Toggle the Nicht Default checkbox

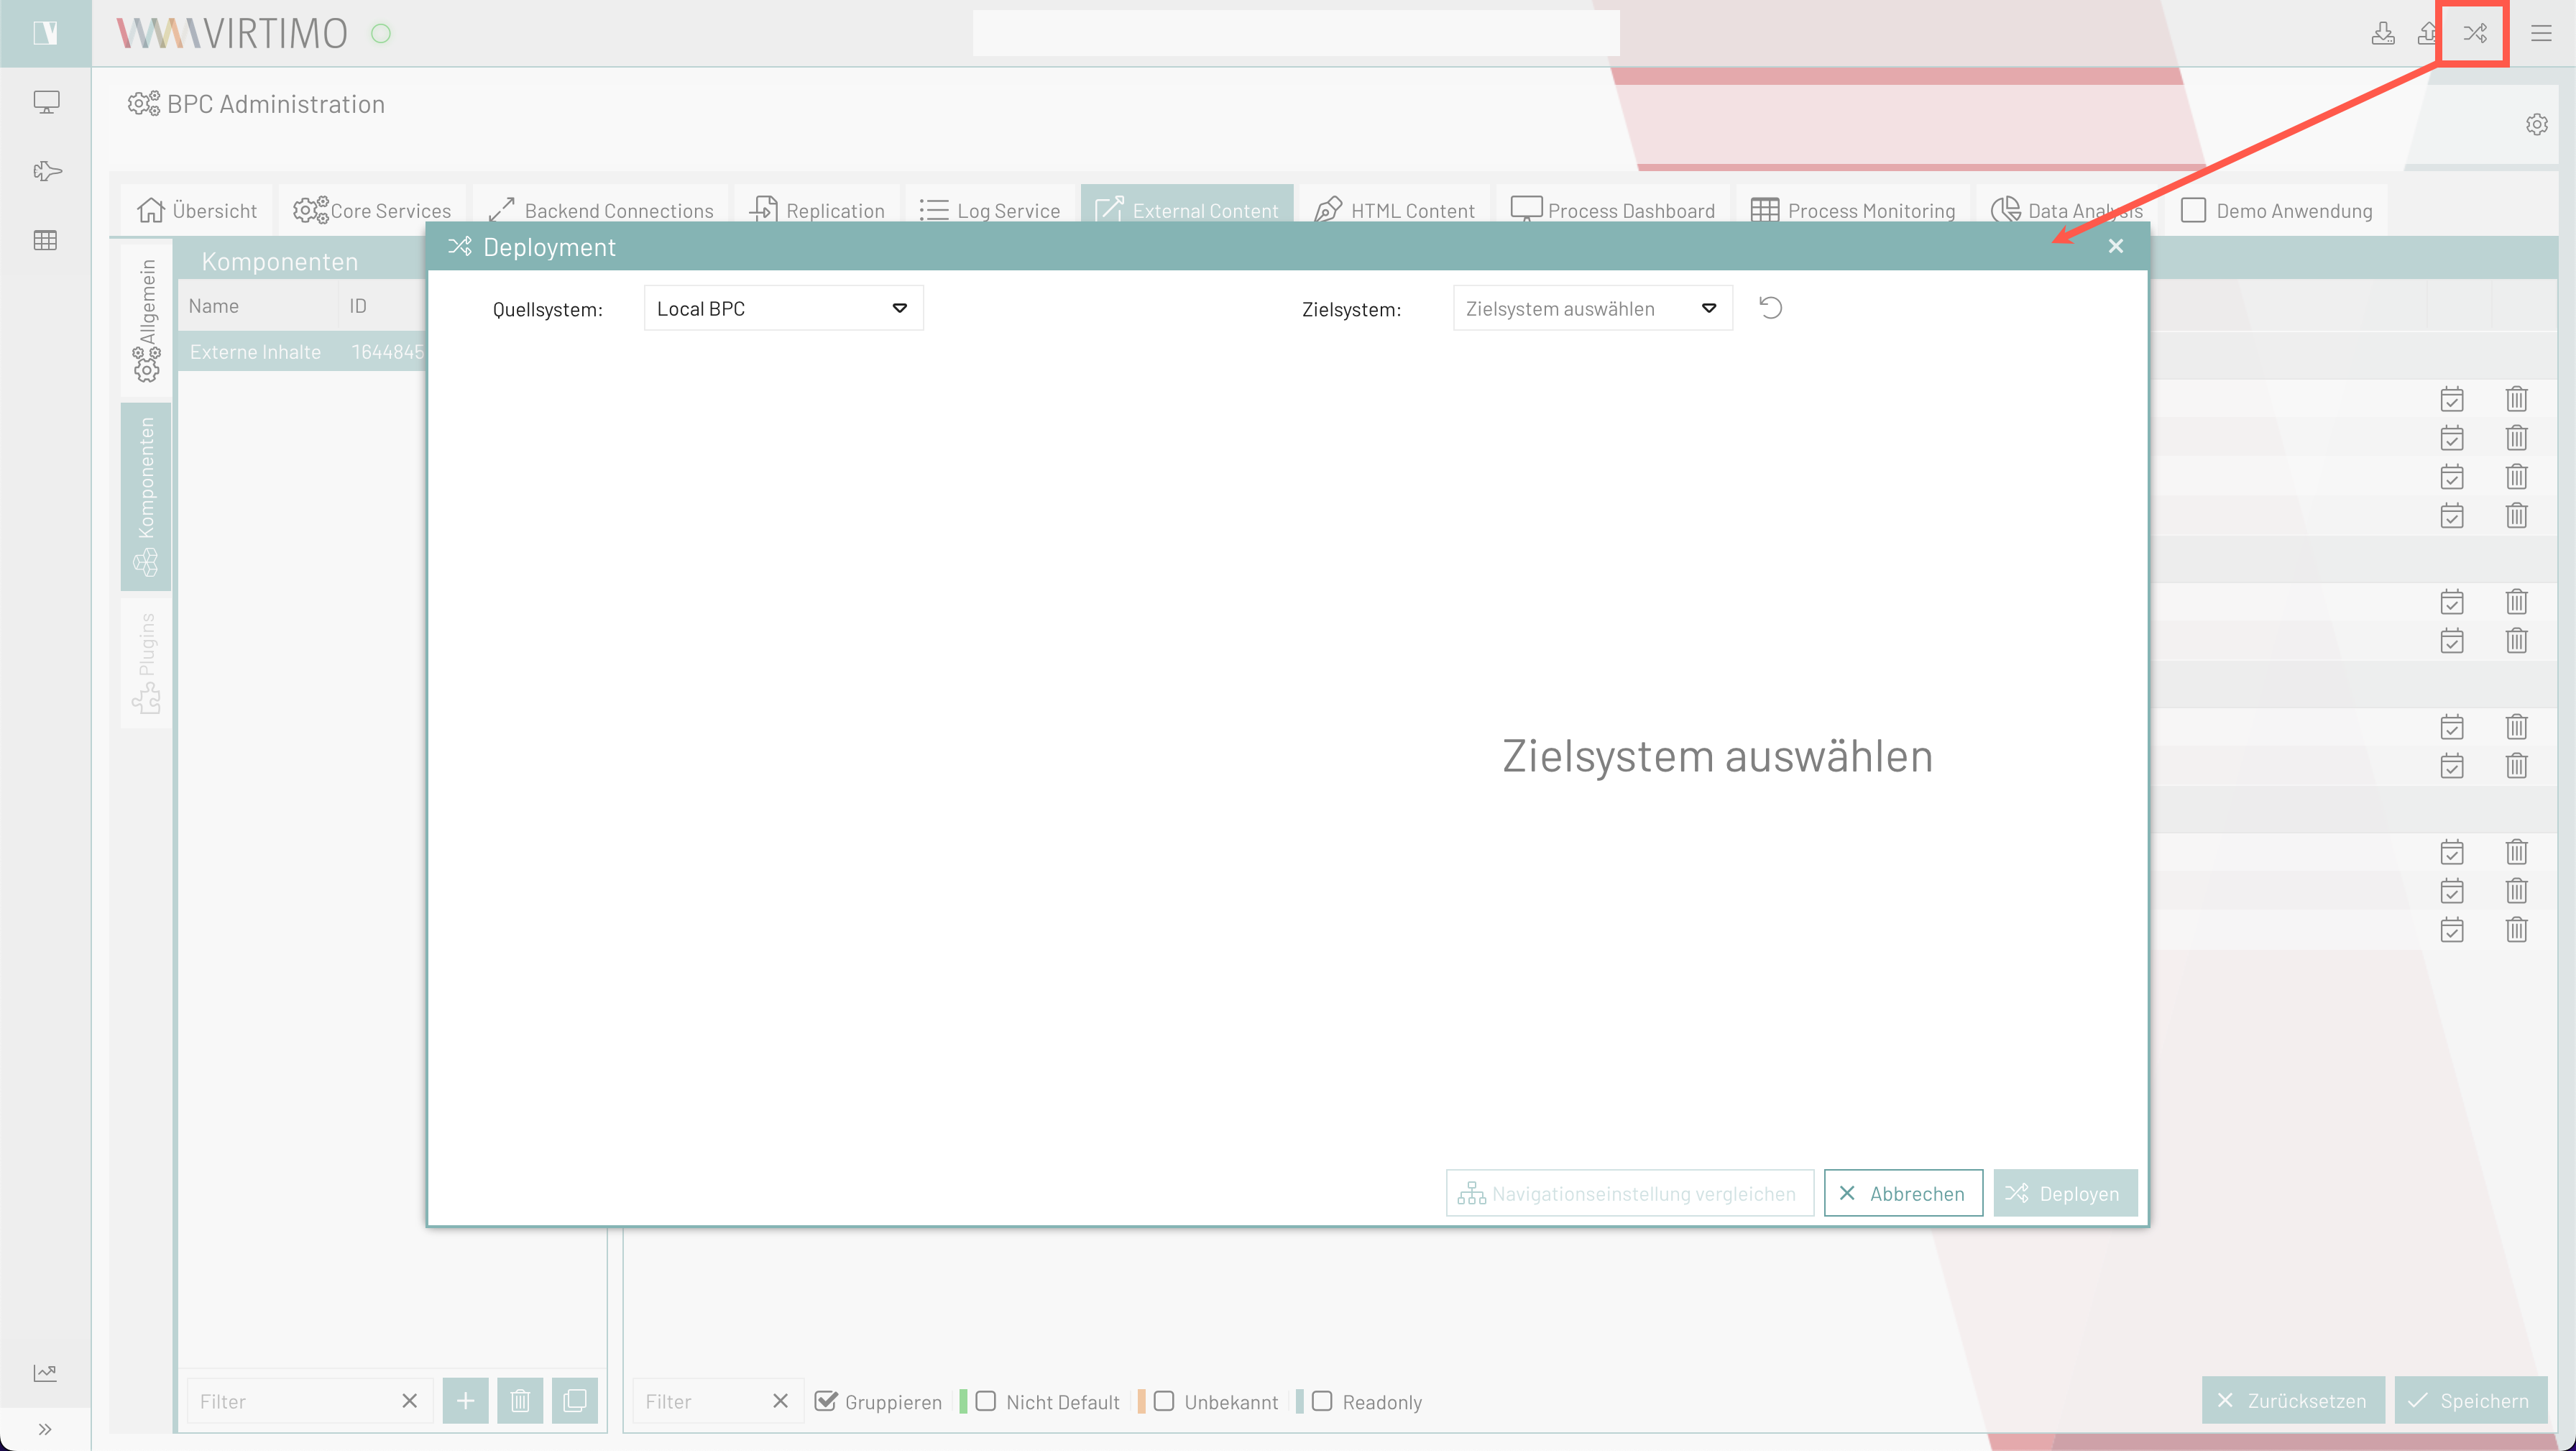(x=985, y=1401)
